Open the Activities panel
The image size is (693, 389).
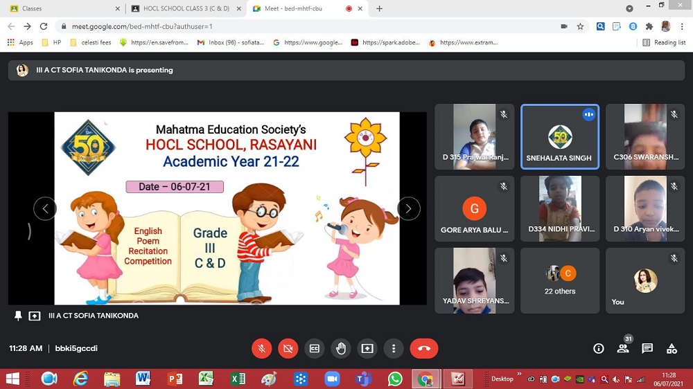coord(672,349)
